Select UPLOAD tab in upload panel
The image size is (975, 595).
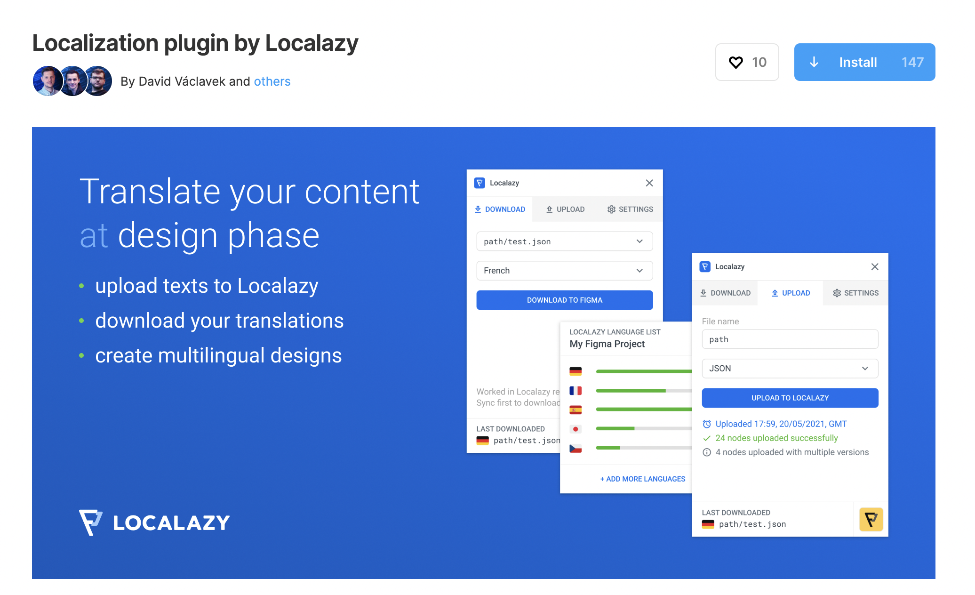791,293
